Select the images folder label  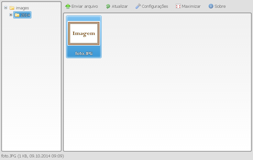coord(22,8)
